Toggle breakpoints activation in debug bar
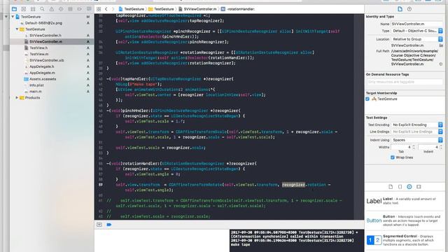The image size is (448, 252). (x=109, y=225)
